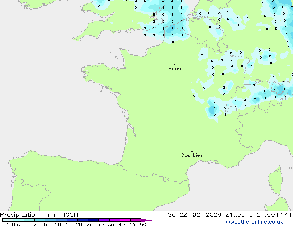Pick the 20 mm dark blue legend swatch

coord(83,220)
